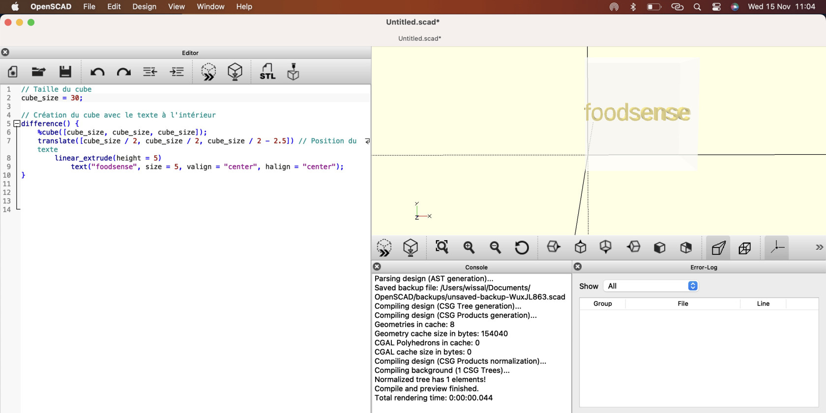
Task: Undo the last edit in the editor toolbar
Action: [97, 72]
